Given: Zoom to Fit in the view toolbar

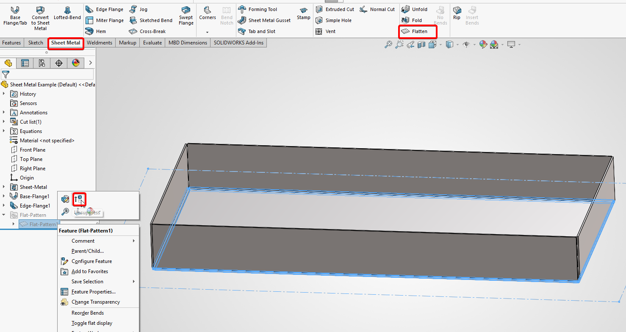Looking at the screenshot, I should (388, 44).
